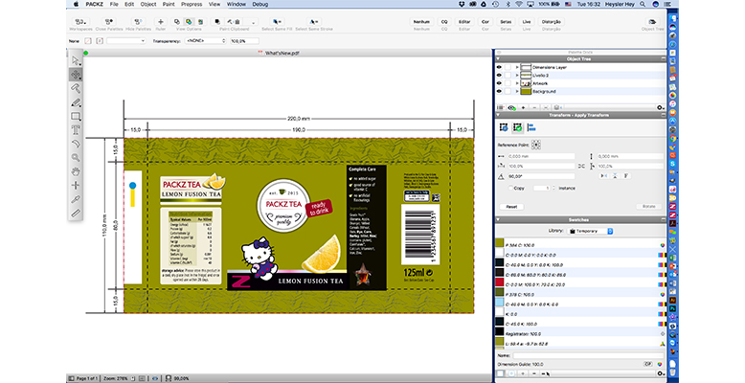Screen dimensions: 745x383
Task: Toggle visibility of the Artwork layer
Action: tap(499, 83)
